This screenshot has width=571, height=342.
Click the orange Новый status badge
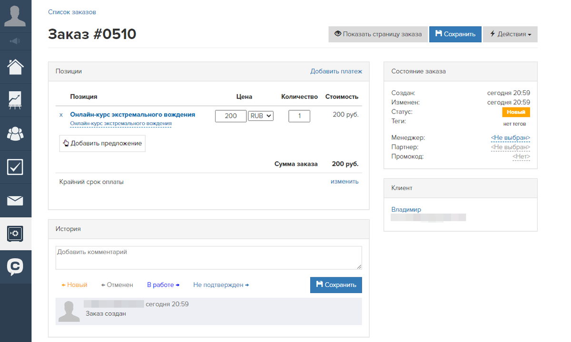point(516,112)
